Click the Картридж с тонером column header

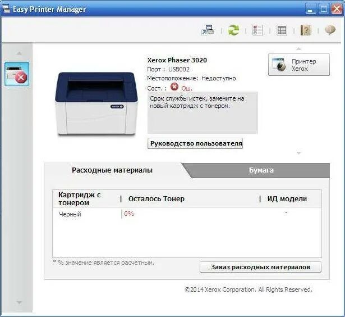80,198
